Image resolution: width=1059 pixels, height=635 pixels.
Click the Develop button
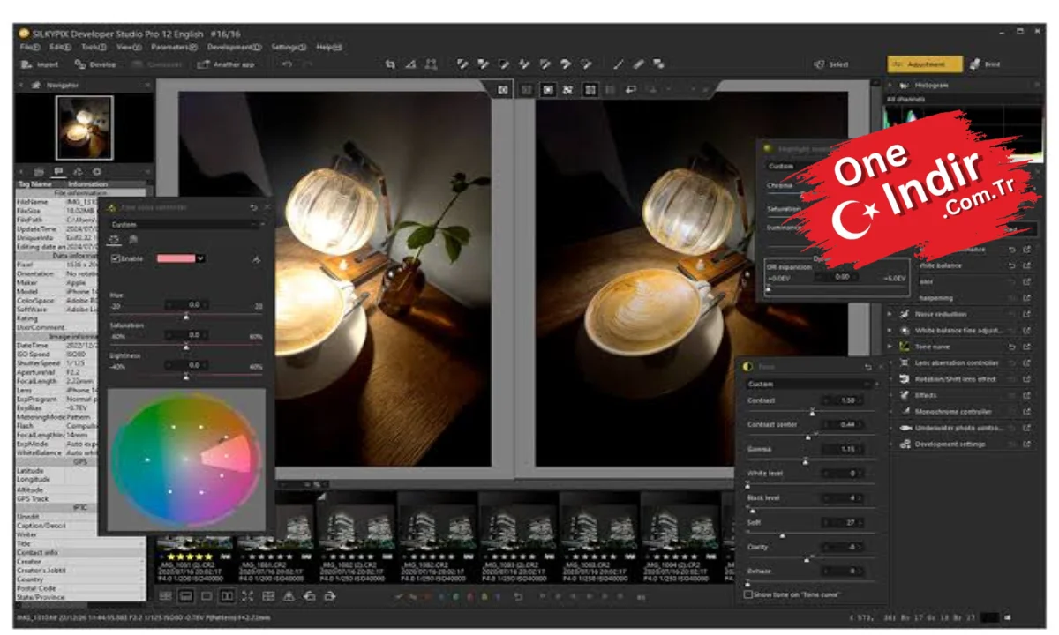pos(95,64)
